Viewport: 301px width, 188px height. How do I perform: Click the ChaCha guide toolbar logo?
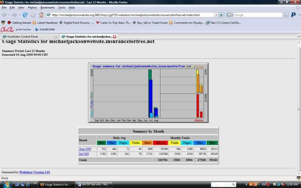coord(16,29)
